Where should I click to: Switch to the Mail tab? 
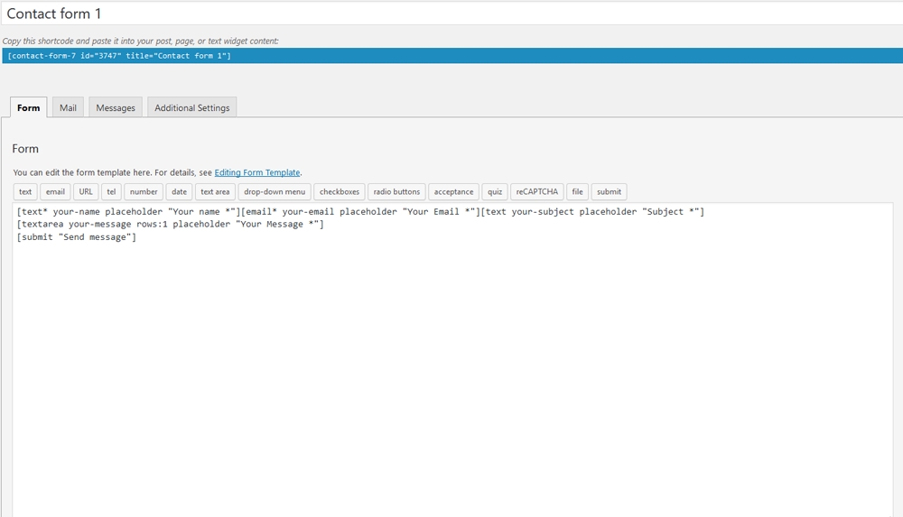pos(68,107)
